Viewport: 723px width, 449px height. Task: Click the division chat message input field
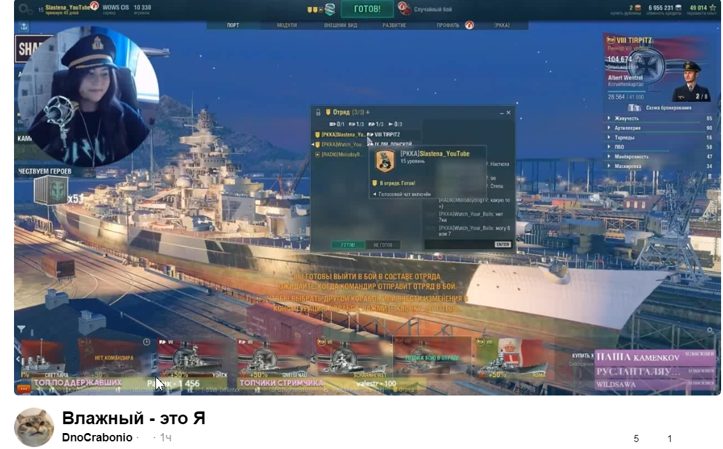tap(459, 245)
